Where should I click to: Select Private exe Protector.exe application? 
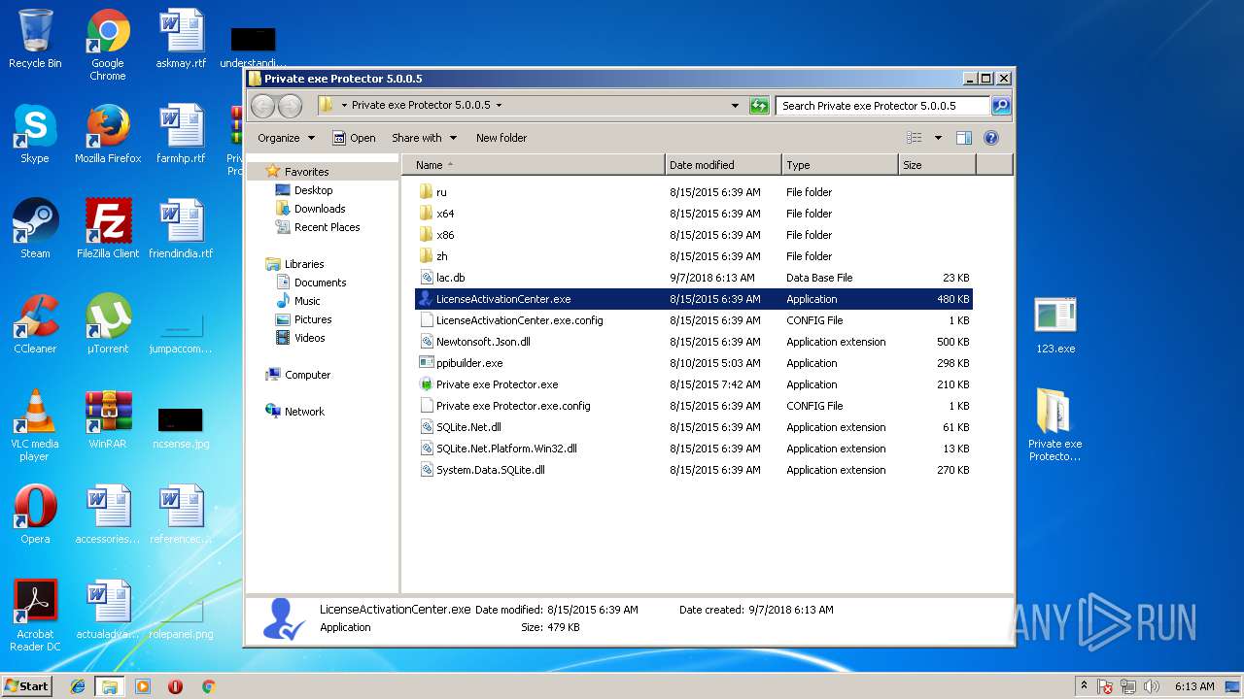pos(694,384)
